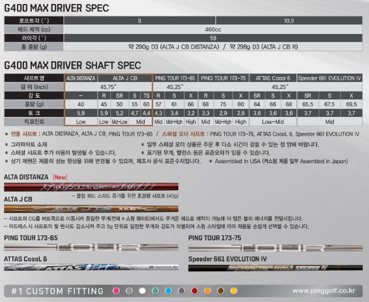369x302 pixels.
Task: Select the ATTAS CoooL 6 column header
Action: (x=272, y=77)
